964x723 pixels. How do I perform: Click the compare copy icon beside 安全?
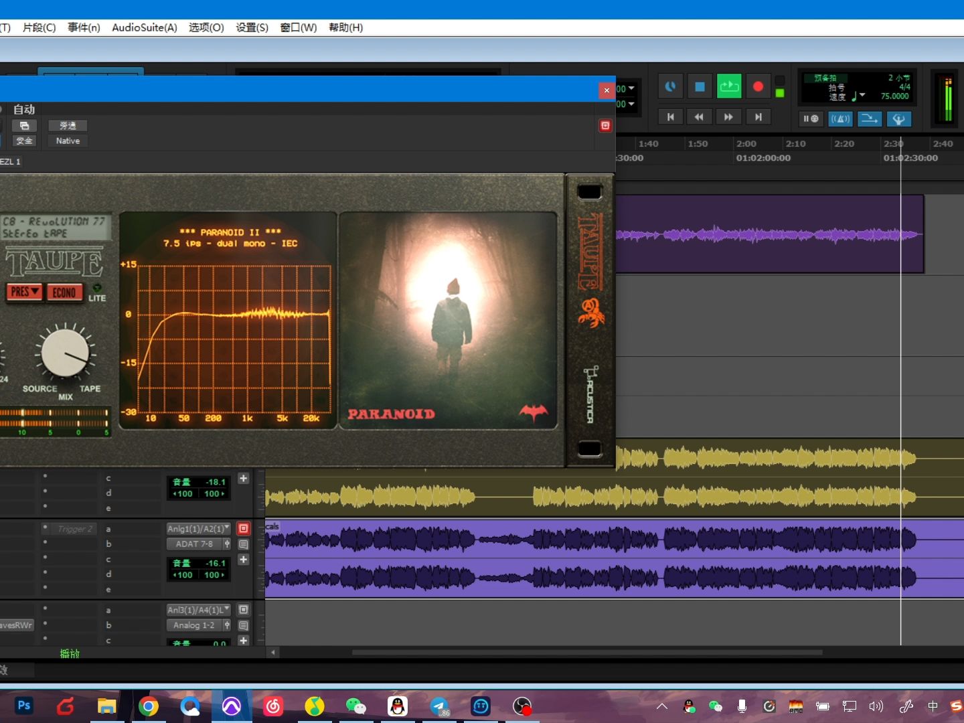point(25,126)
